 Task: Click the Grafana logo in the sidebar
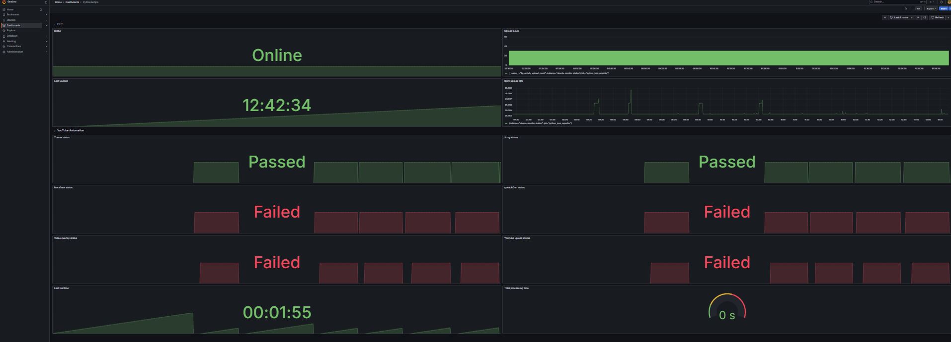4,2
